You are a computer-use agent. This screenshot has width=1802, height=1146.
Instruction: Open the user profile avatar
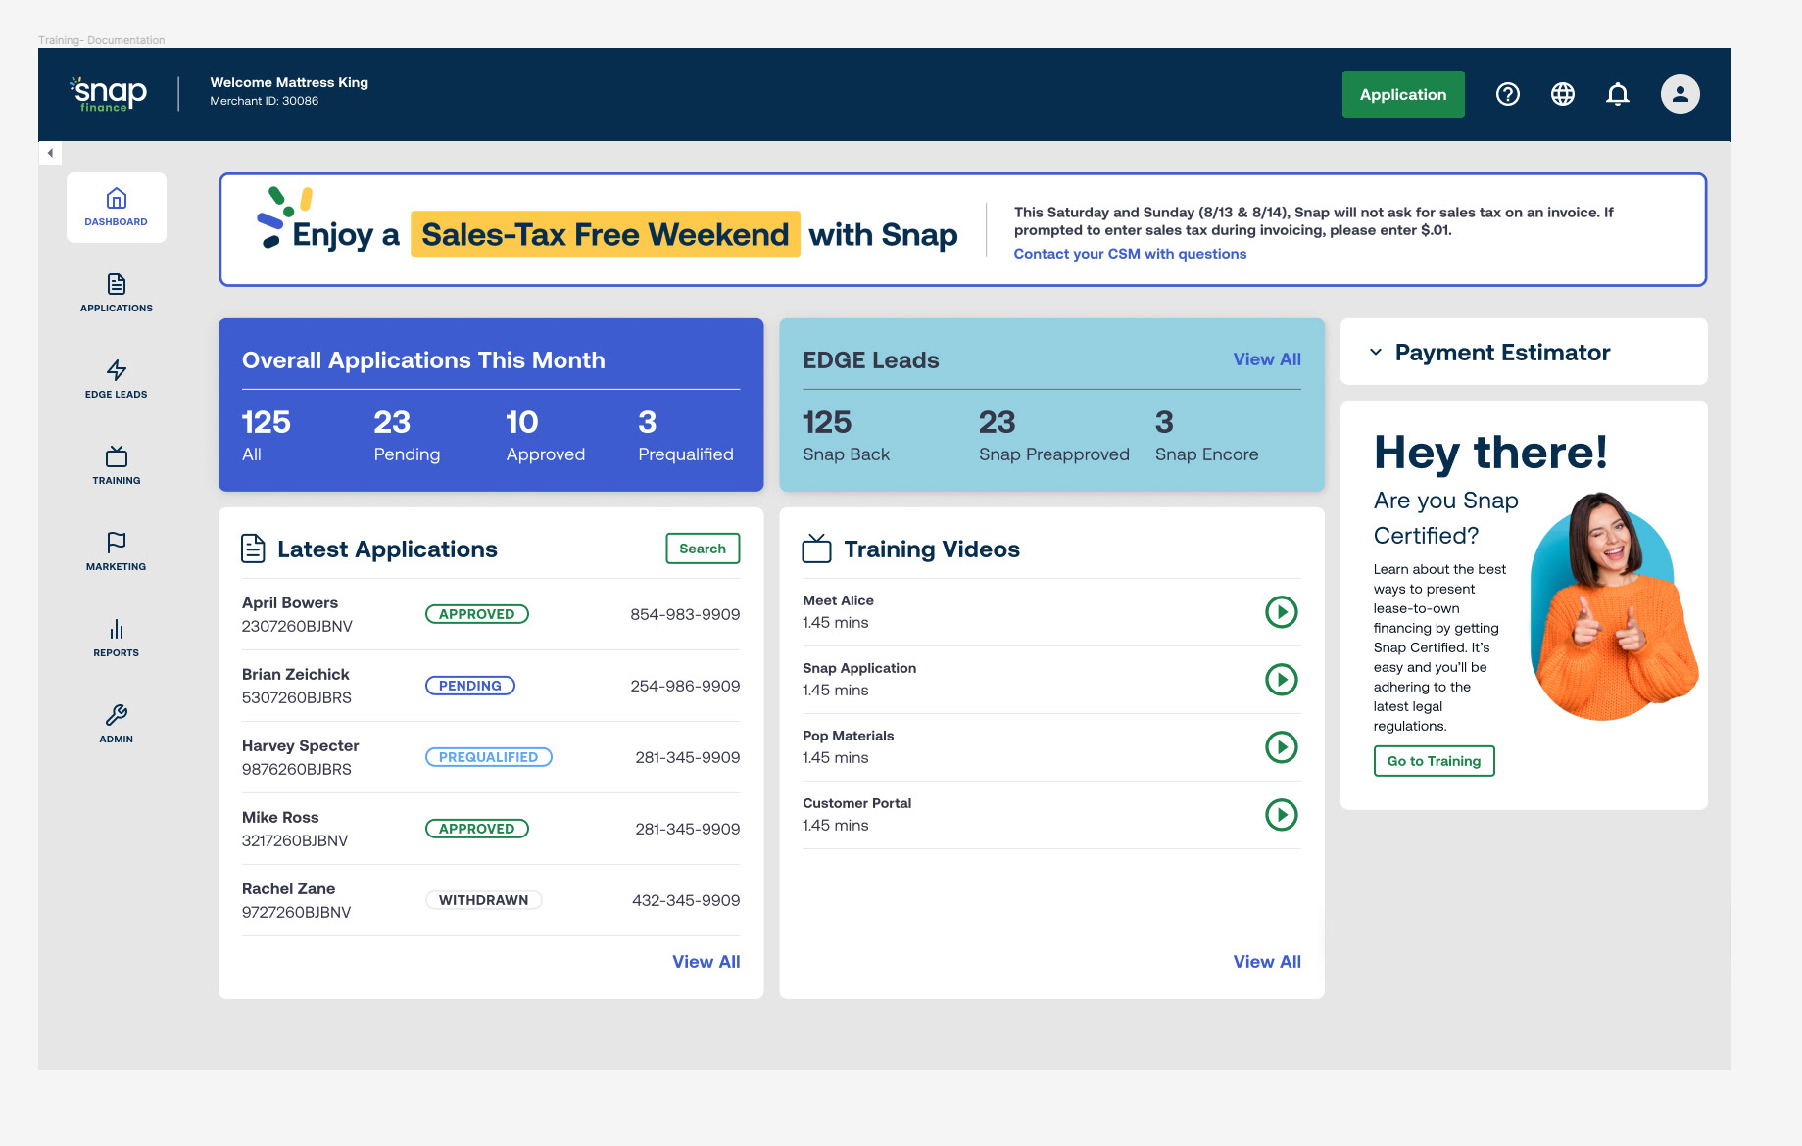point(1680,94)
